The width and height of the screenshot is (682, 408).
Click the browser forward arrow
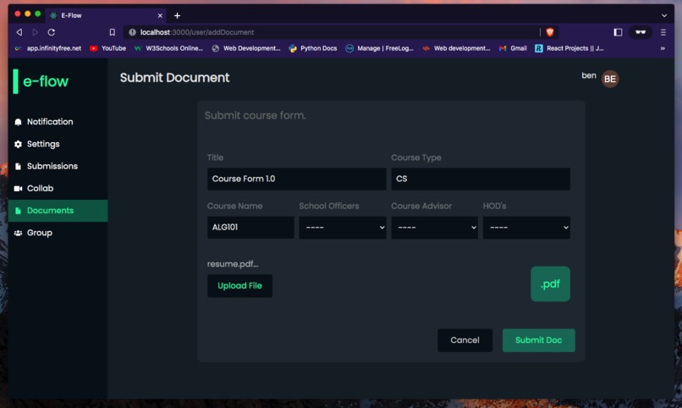tap(35, 32)
